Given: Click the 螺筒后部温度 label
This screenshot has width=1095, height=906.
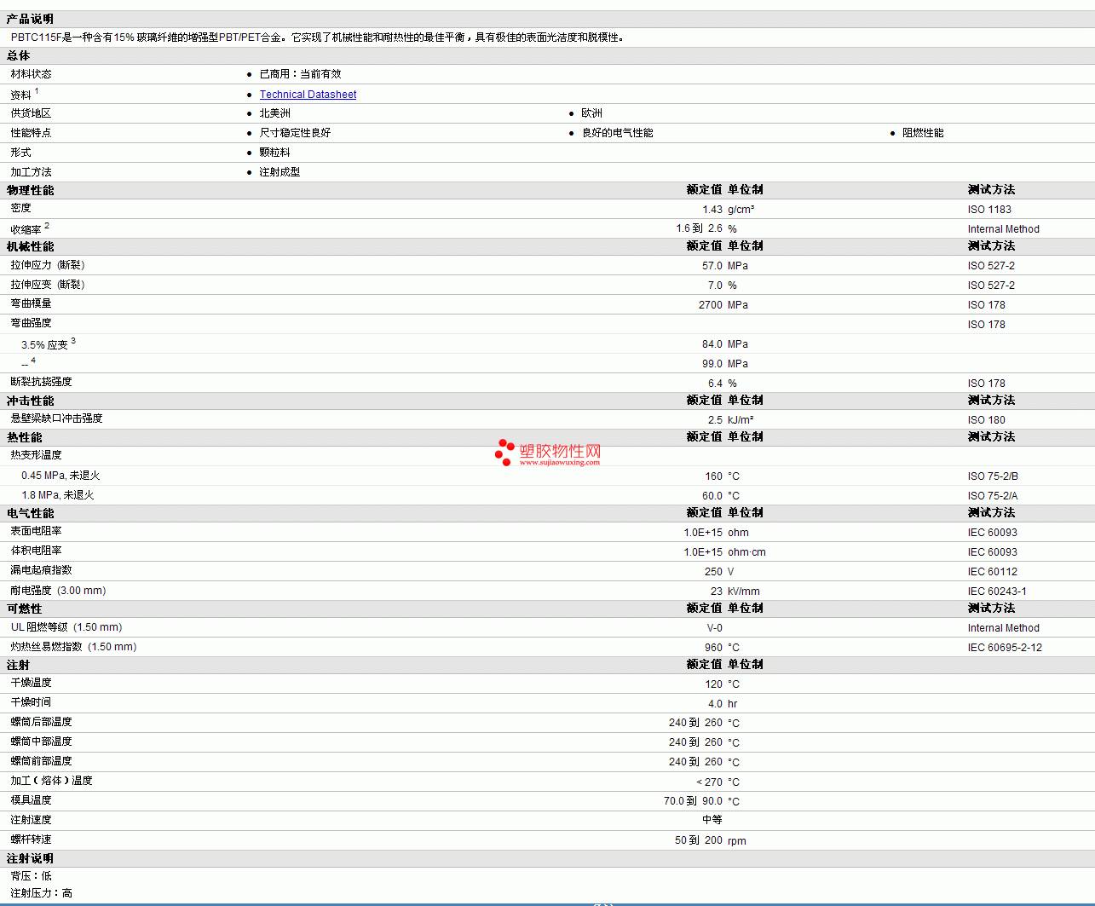Looking at the screenshot, I should (x=41, y=722).
